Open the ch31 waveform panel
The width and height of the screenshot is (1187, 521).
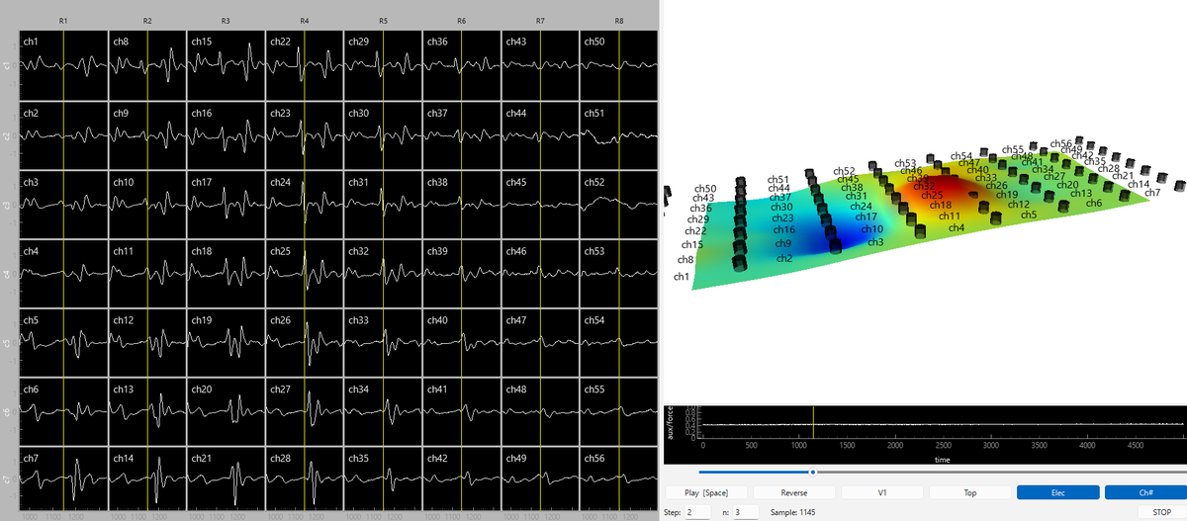[383, 205]
